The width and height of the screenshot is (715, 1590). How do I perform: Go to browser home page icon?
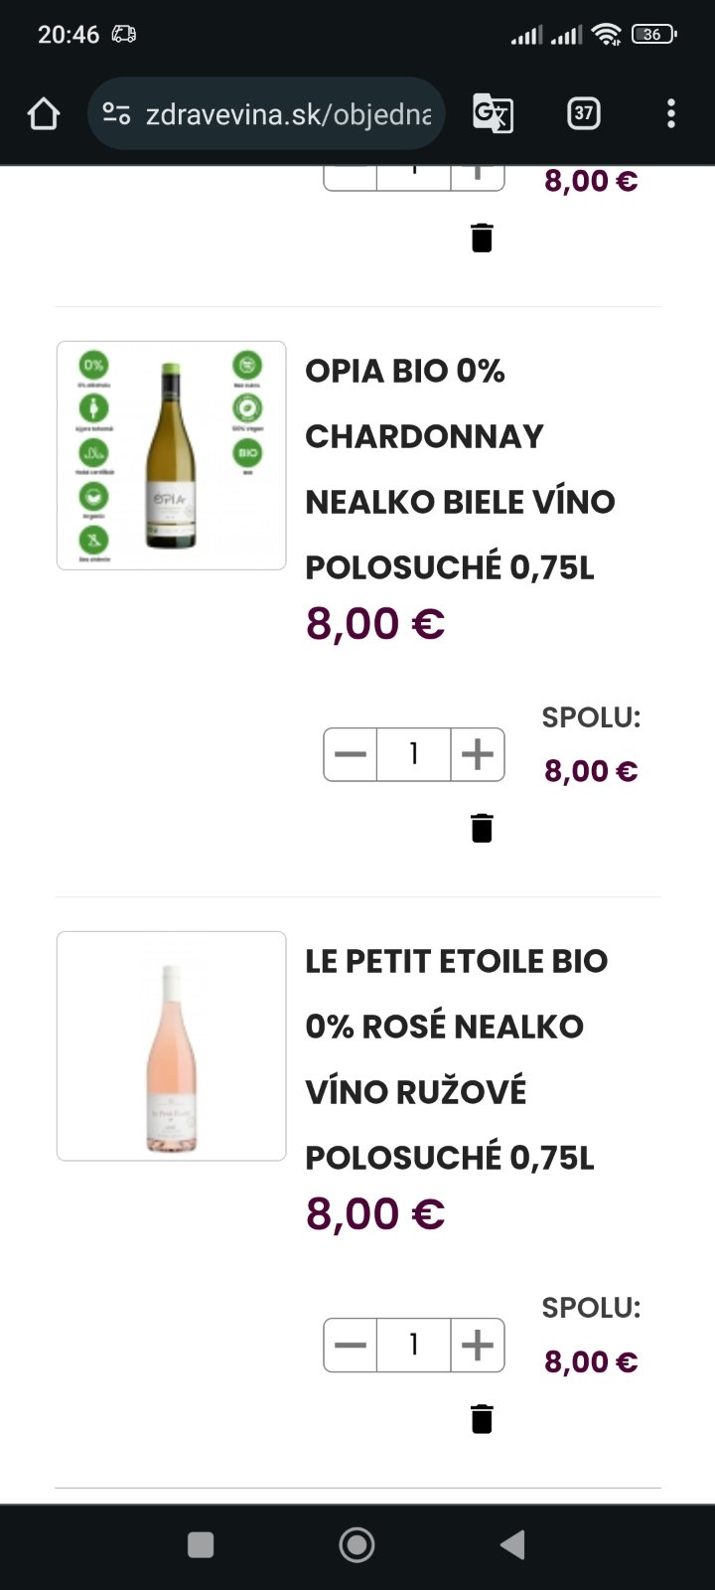(x=44, y=113)
